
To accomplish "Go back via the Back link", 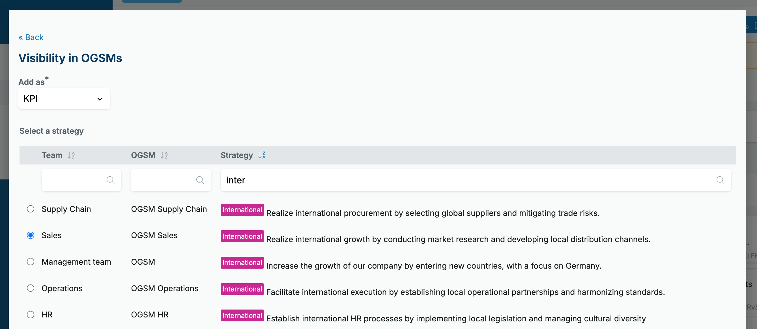I will (x=31, y=37).
